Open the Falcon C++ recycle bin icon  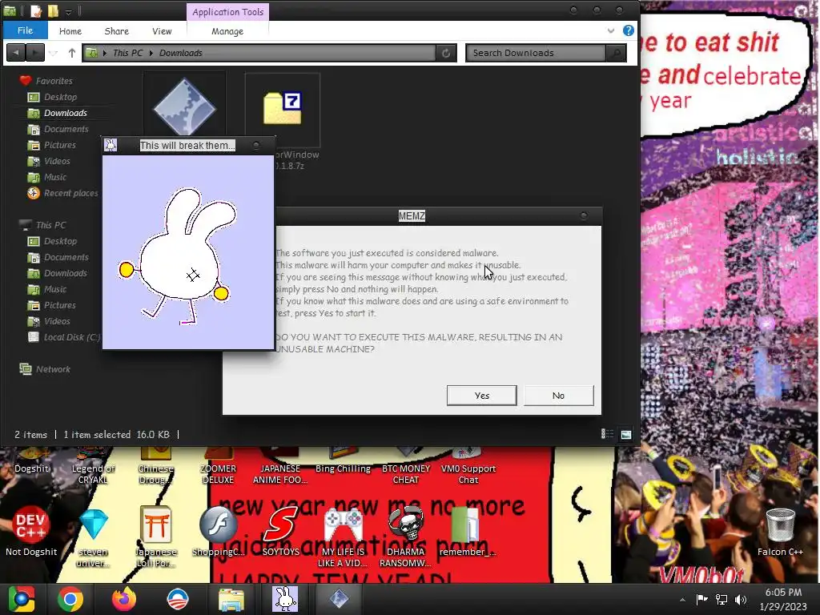coord(780,532)
